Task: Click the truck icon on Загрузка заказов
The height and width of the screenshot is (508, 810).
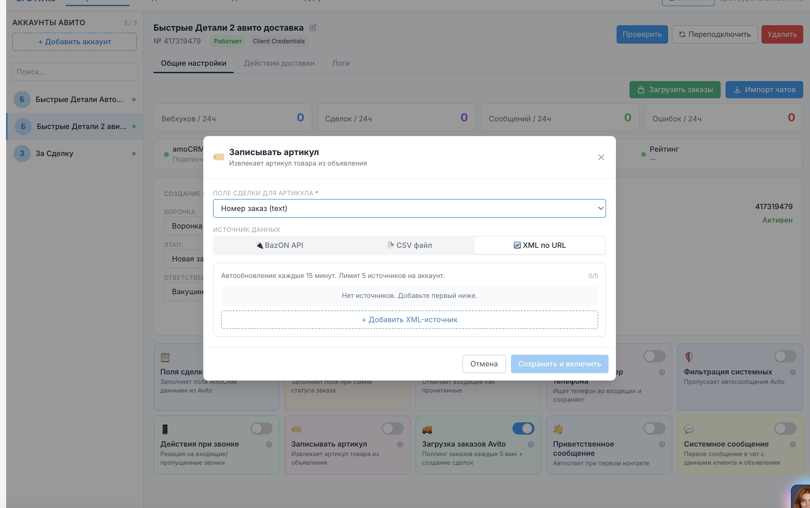Action: click(x=427, y=429)
